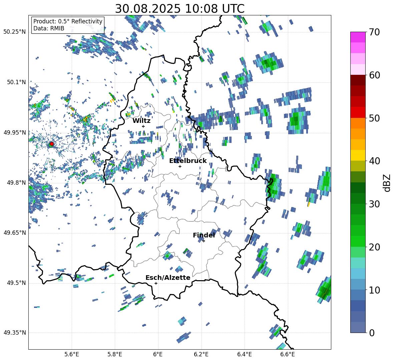
Task: Click the dark red colorbar band below 60
Action: pos(358,80)
